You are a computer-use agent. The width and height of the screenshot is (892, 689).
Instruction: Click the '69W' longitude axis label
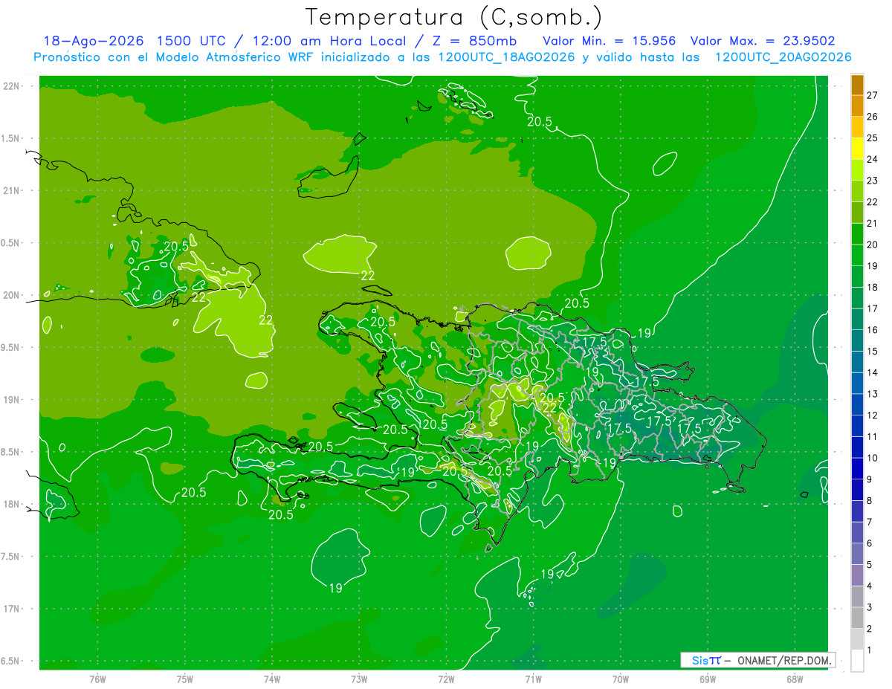click(707, 679)
